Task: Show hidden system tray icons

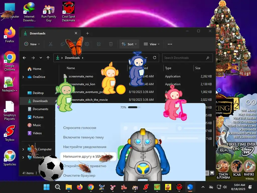Action: (203, 187)
